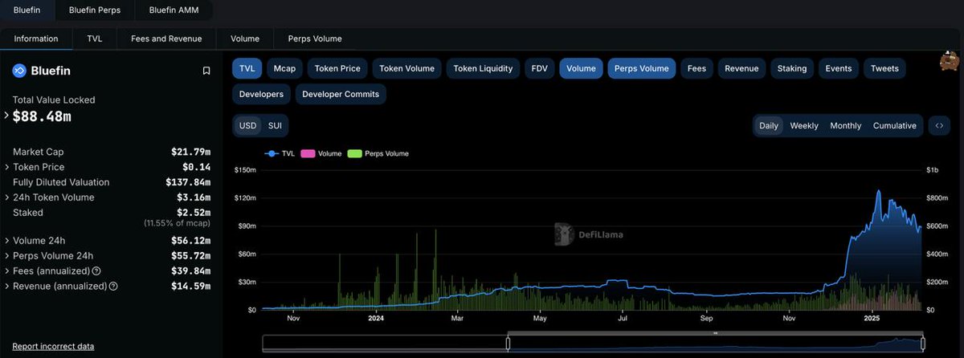The width and height of the screenshot is (964, 358).
Task: Click the $137.84m Fully Diluted Valuation value
Action: pos(188,182)
